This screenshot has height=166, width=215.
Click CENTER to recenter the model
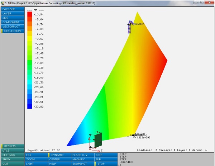(59, 160)
